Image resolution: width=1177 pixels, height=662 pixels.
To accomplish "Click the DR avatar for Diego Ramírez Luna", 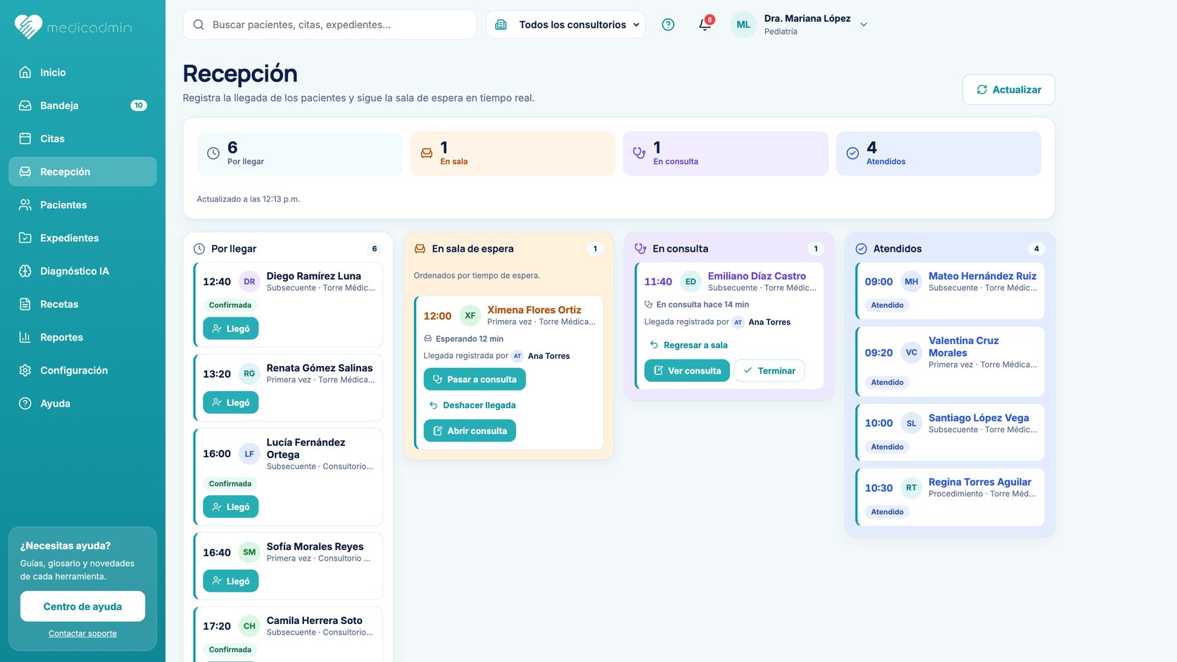I will (x=249, y=281).
